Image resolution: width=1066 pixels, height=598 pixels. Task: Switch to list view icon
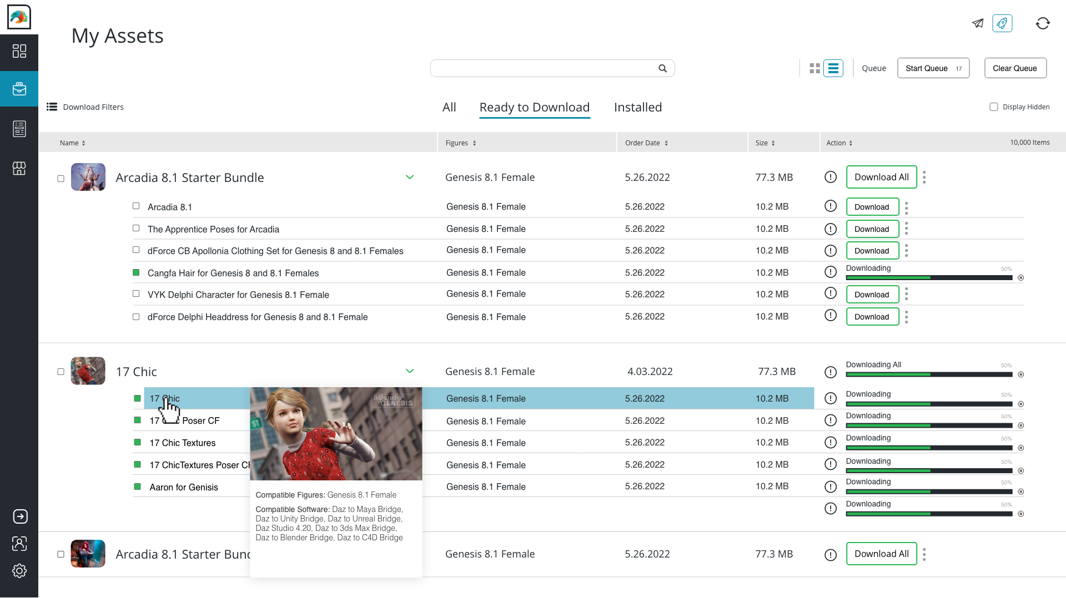point(833,68)
